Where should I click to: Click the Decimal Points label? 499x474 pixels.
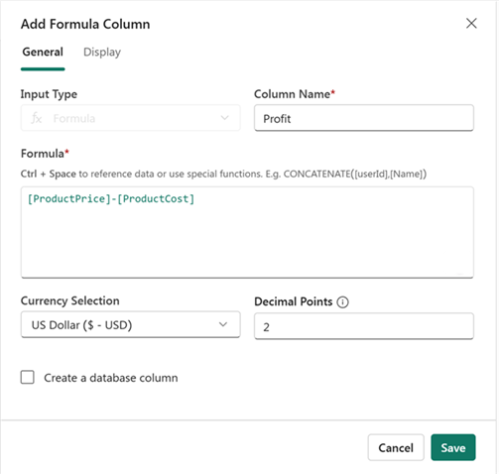coord(294,301)
